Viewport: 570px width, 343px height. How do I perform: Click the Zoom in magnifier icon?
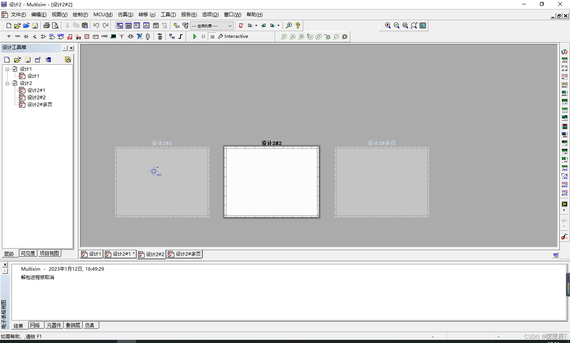(388, 25)
